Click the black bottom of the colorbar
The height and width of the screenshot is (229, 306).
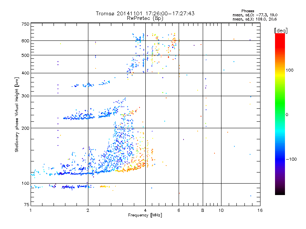click(280, 192)
